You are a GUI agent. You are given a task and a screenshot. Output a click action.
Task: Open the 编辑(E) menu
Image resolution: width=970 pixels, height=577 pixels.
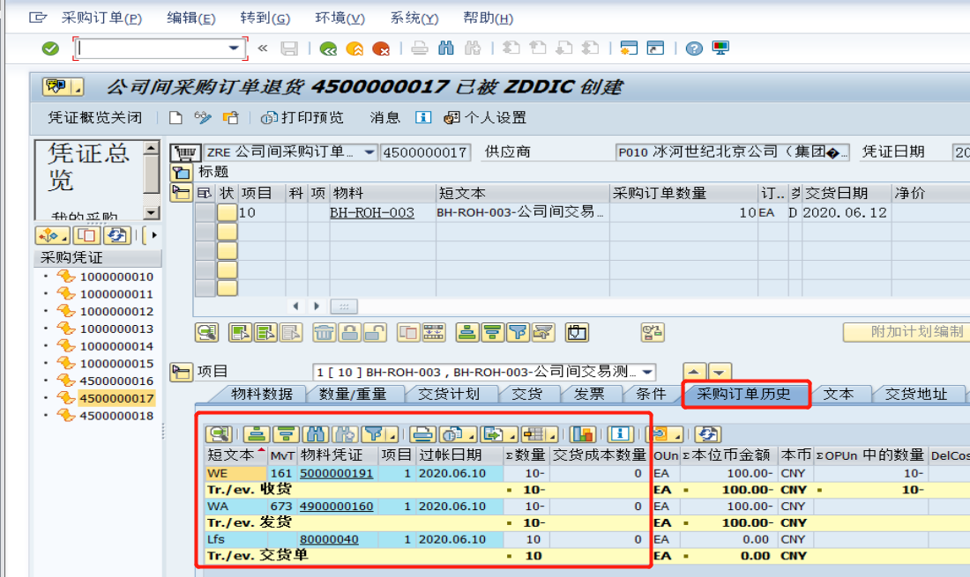click(190, 18)
